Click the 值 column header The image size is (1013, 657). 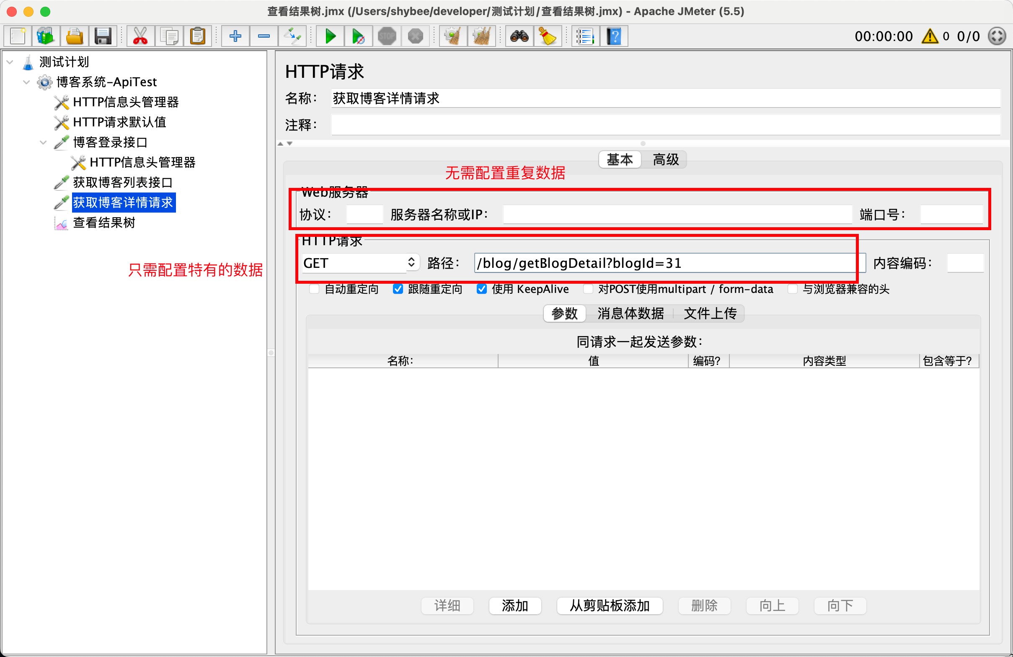[593, 361]
